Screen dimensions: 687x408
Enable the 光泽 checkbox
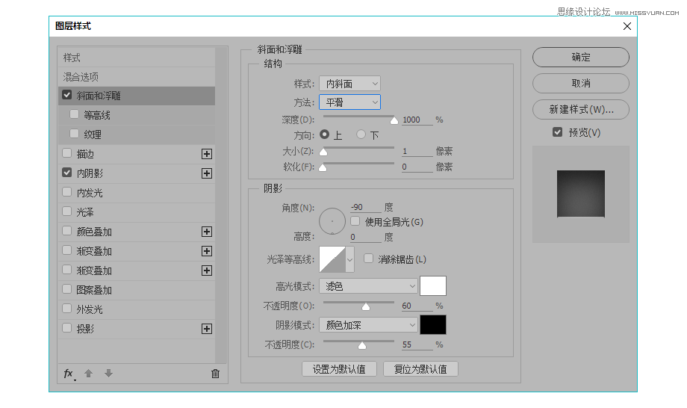67,211
